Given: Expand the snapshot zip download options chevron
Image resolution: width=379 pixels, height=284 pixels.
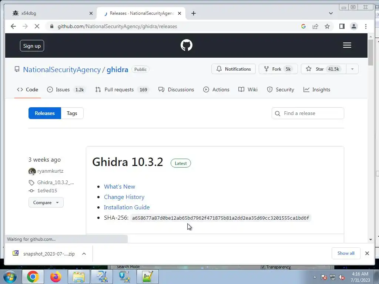Looking at the screenshot, I should [x=84, y=254].
